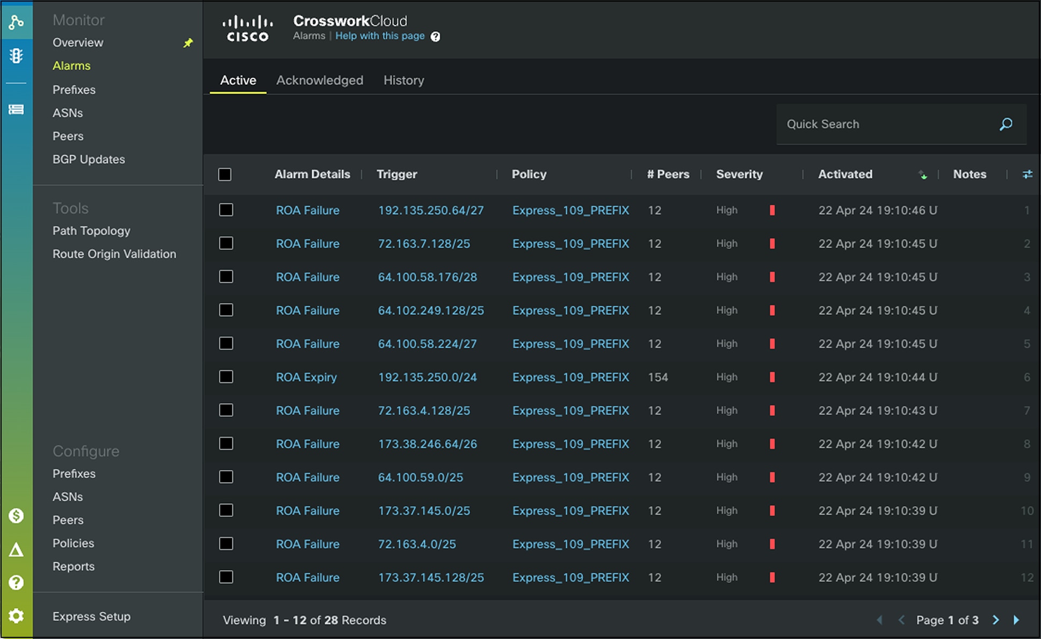Open Peers under the Configure section
This screenshot has width=1041, height=639.
(x=68, y=520)
